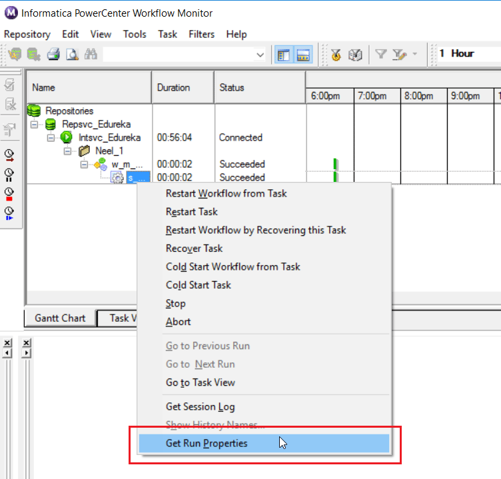This screenshot has height=479, width=501.
Task: Click the filter funnel icon
Action: coord(380,55)
